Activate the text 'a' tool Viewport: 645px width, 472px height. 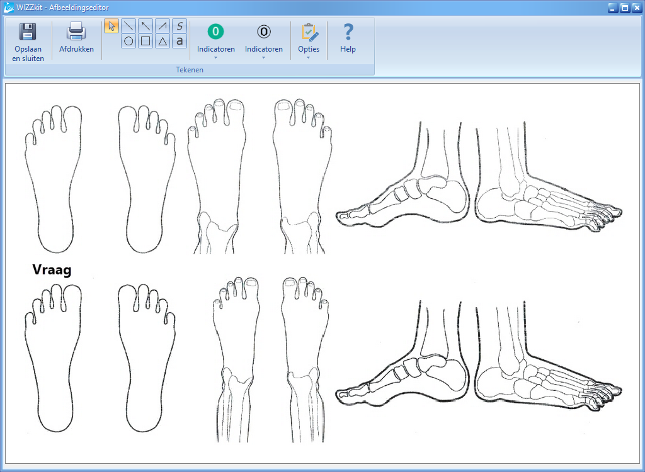click(180, 42)
